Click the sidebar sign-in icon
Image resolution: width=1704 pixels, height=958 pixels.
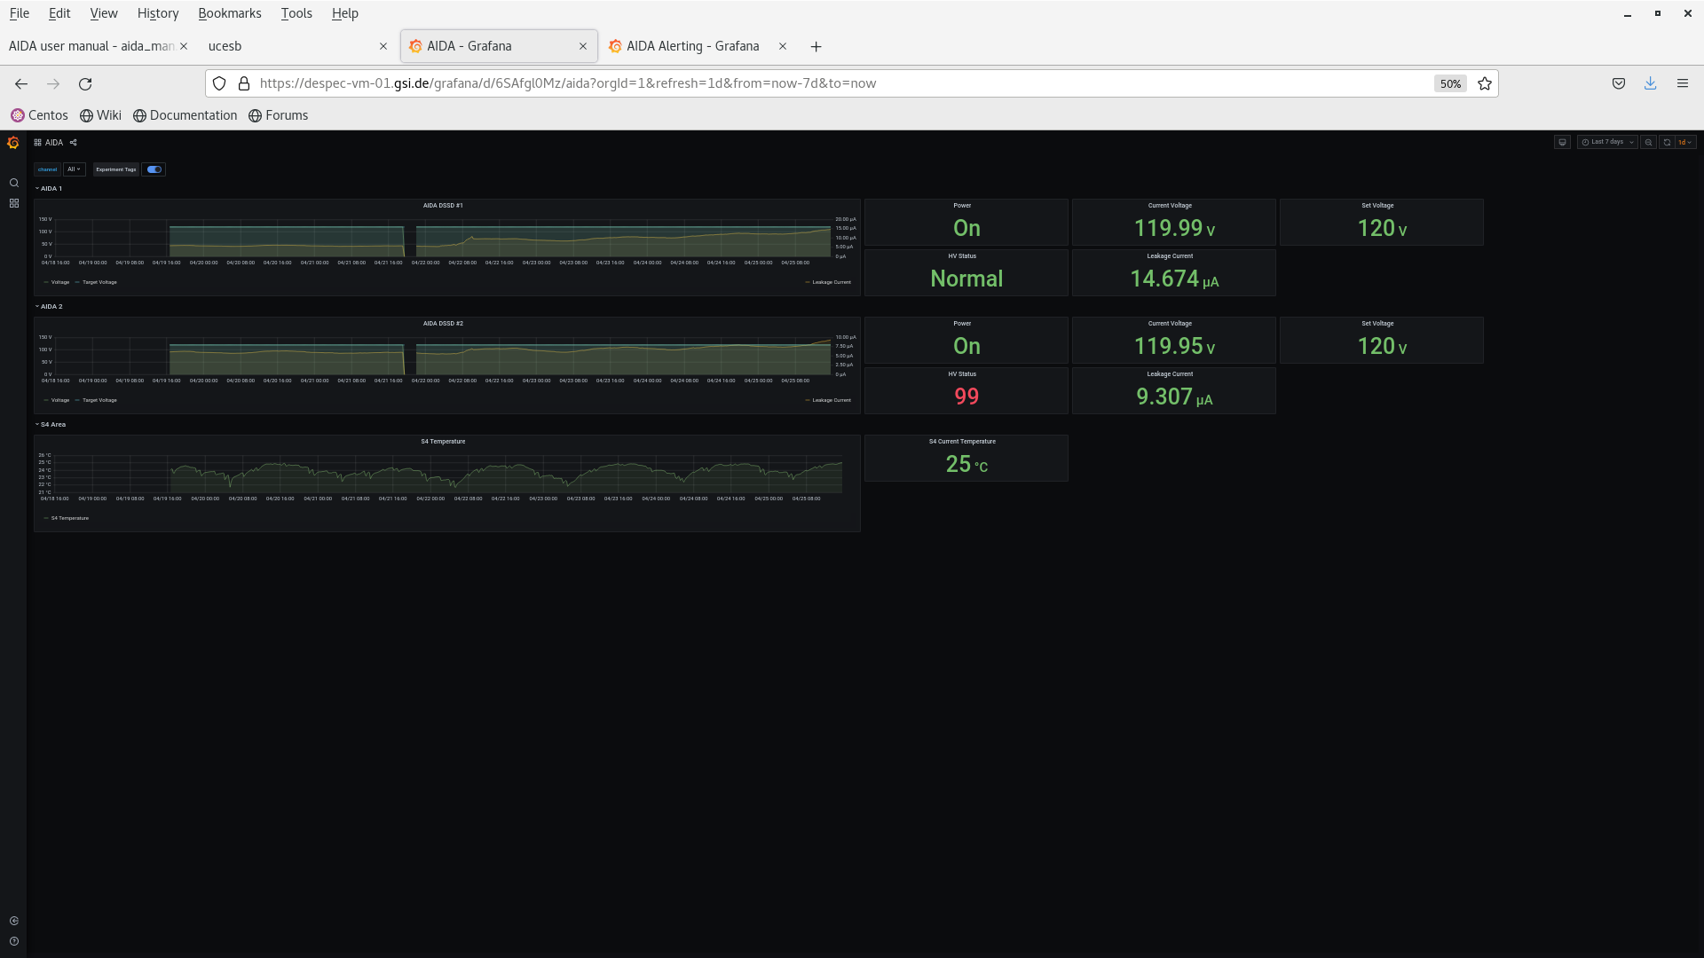tap(14, 921)
